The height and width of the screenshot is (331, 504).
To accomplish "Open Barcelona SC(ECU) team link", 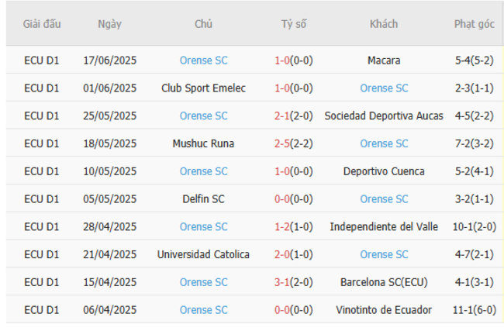I will tap(384, 282).
